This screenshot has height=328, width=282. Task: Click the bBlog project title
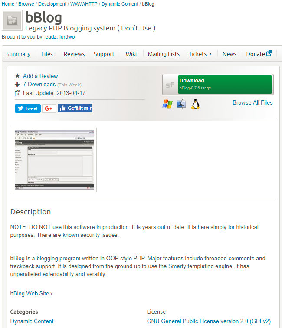43,17
